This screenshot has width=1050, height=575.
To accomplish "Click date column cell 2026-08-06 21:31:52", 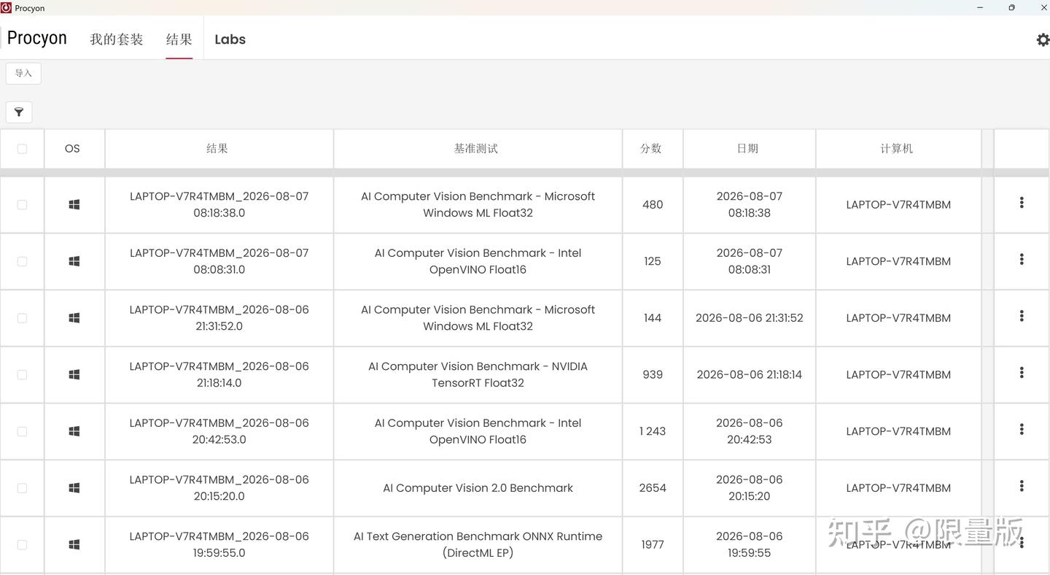I will 750,318.
